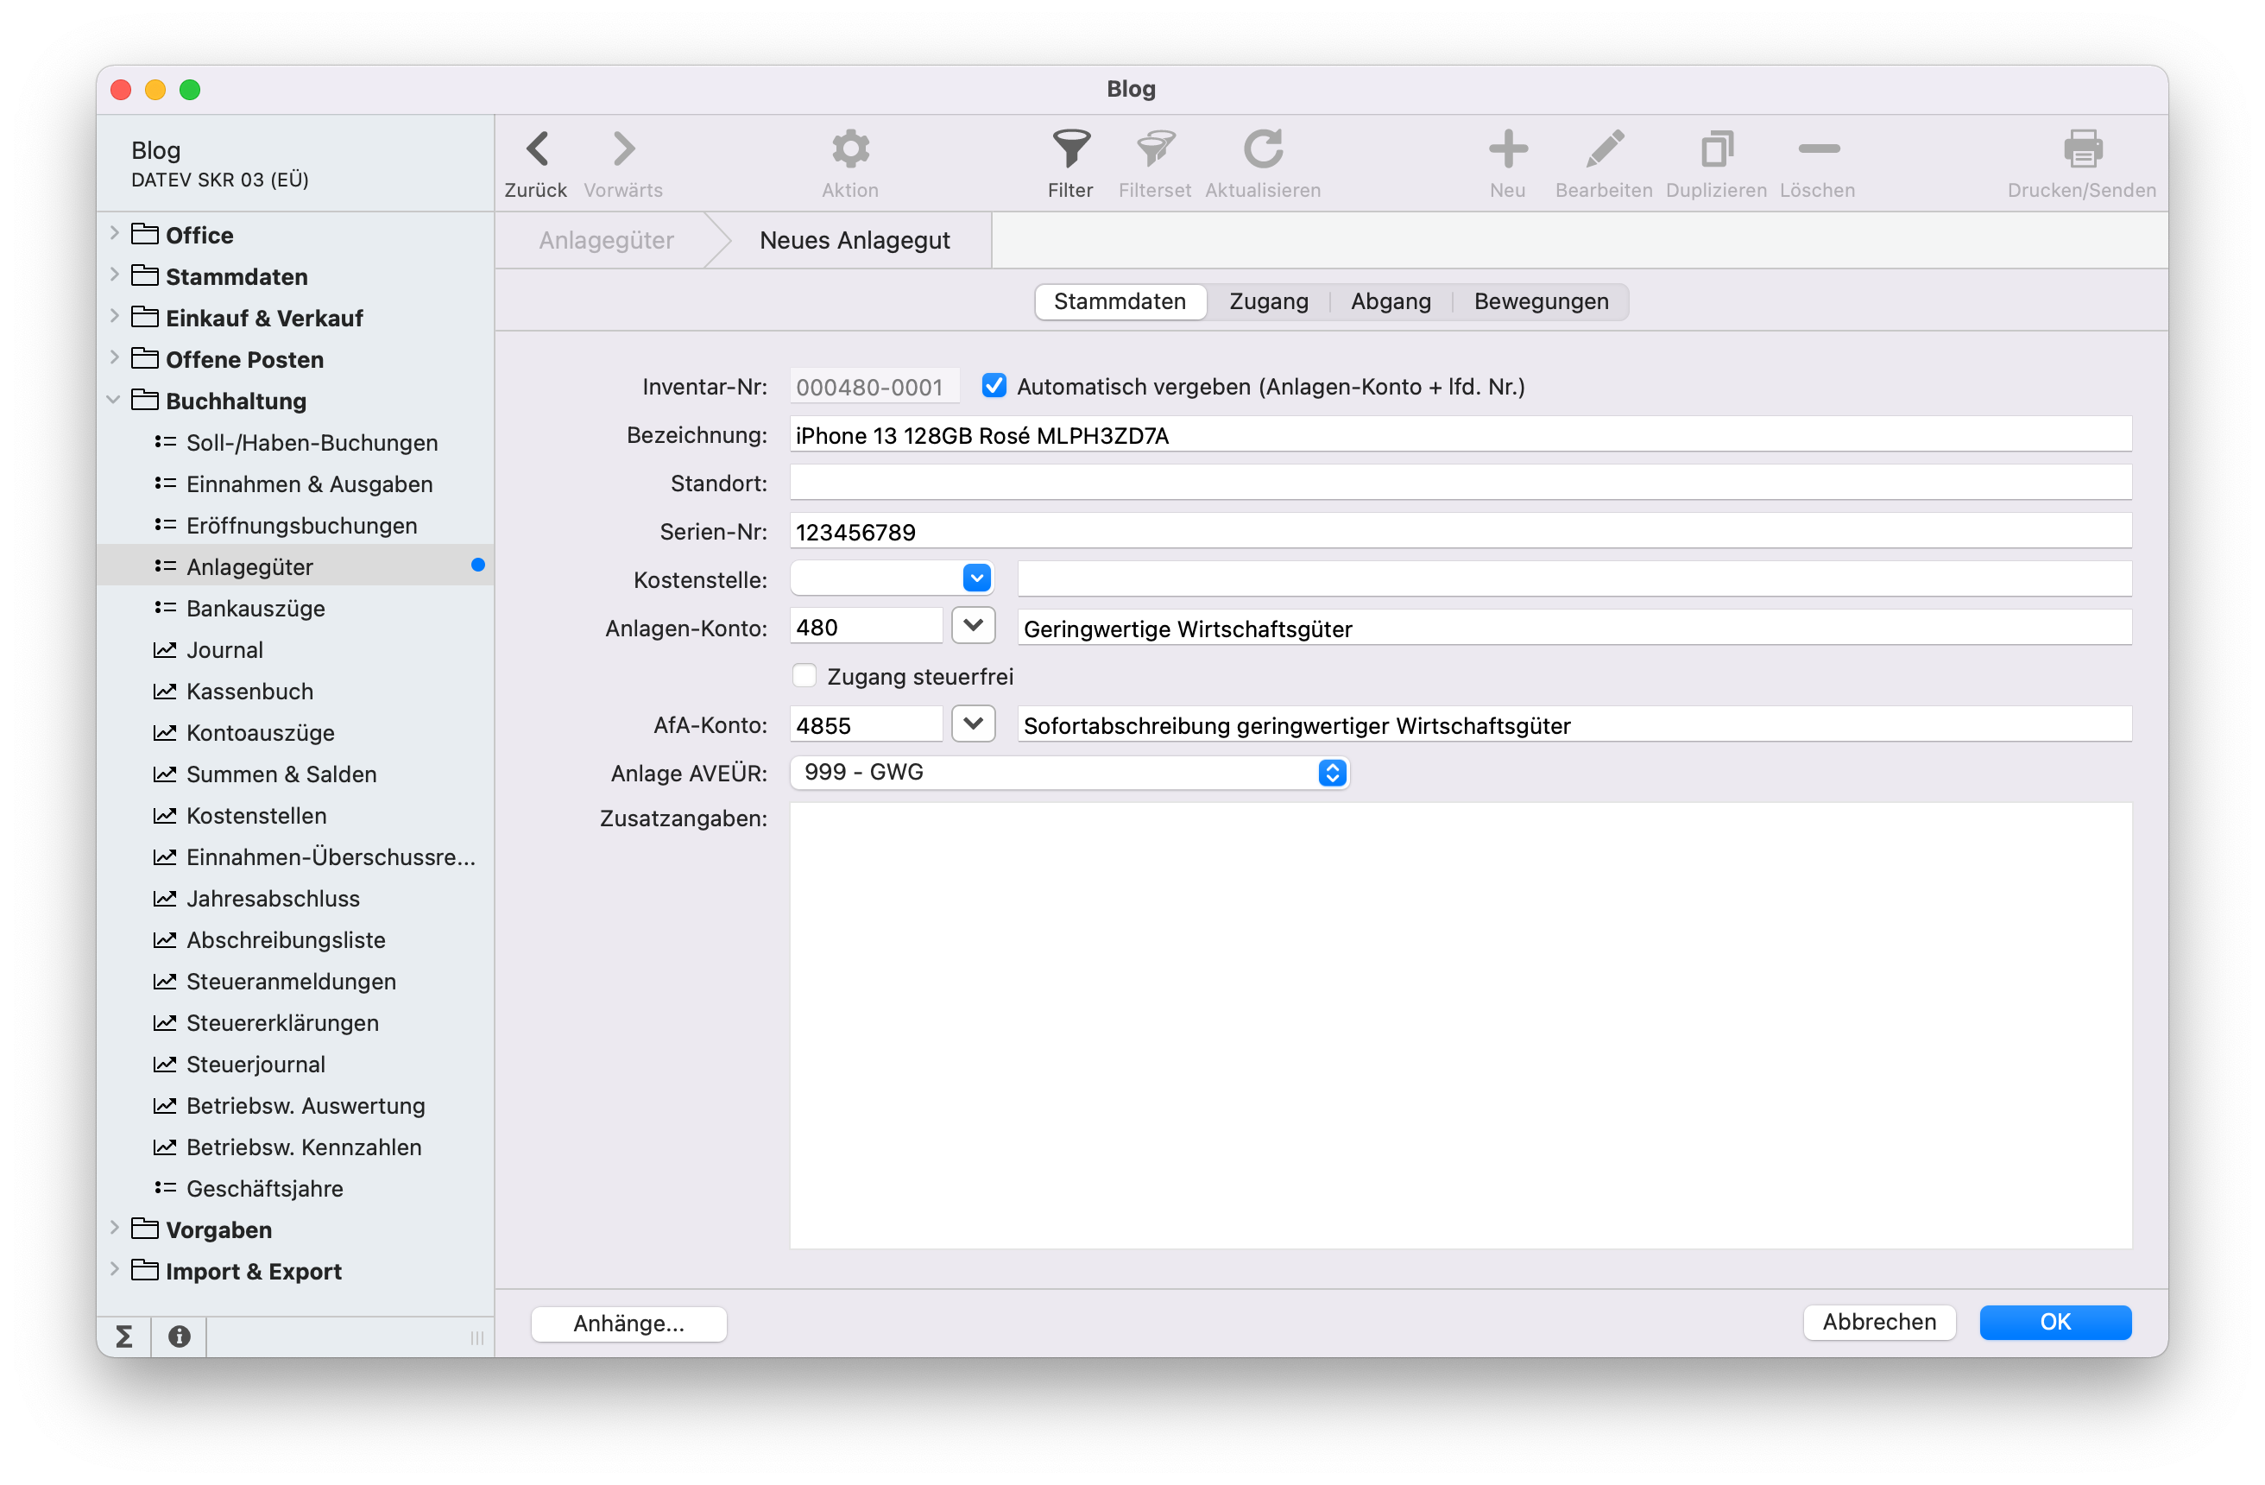Click the Aktualisieren refresh icon
Image resolution: width=2265 pixels, height=1485 pixels.
pyautogui.click(x=1263, y=149)
